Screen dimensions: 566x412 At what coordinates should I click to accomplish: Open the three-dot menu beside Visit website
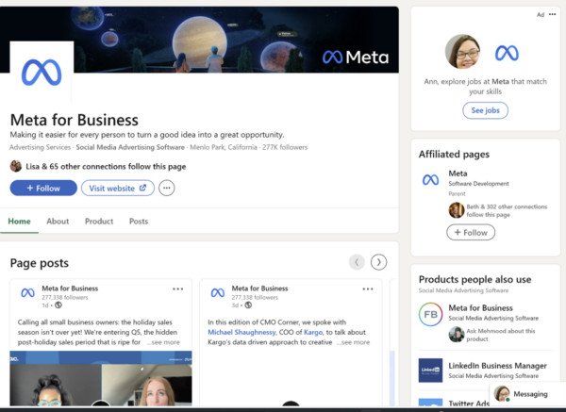pos(166,188)
